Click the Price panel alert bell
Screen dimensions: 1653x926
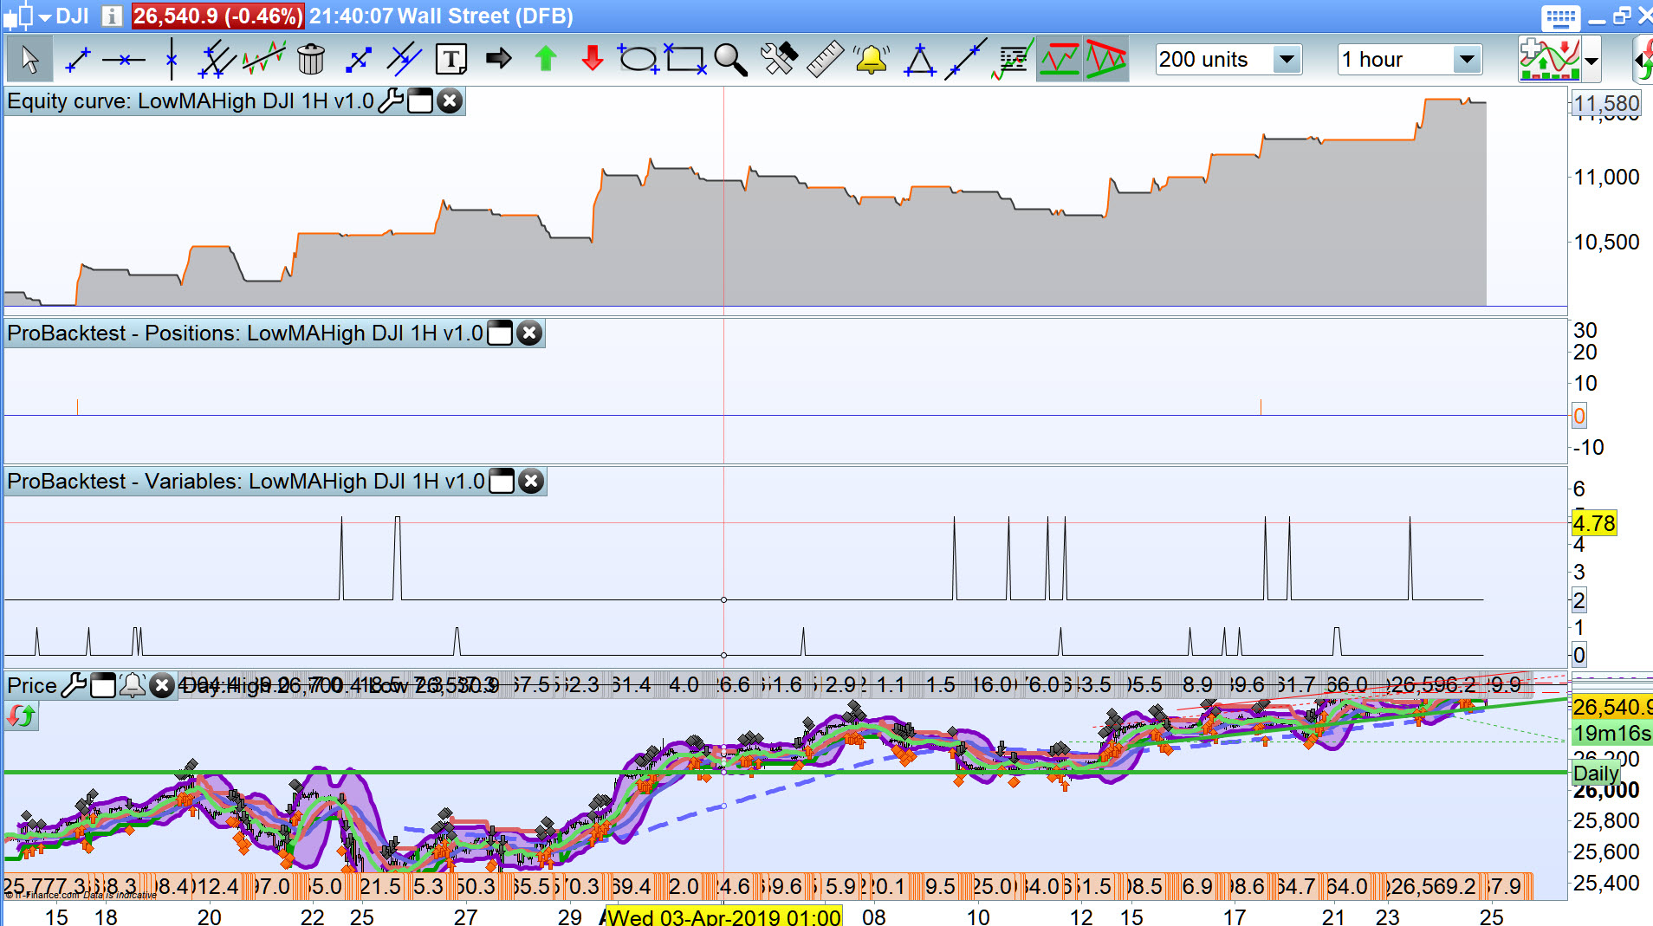pos(132,686)
